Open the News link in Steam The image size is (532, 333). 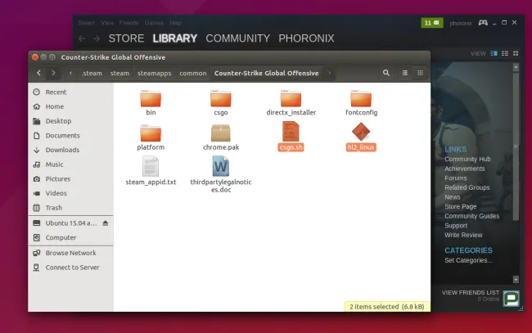click(x=453, y=197)
